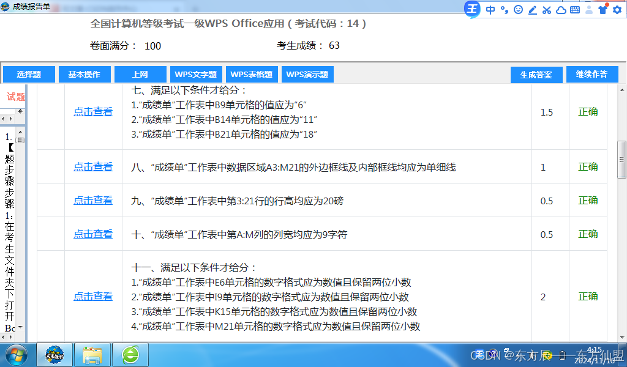Viewport: 627px width, 367px height.
Task: Click the red 试题 heading
Action: pyautogui.click(x=16, y=97)
